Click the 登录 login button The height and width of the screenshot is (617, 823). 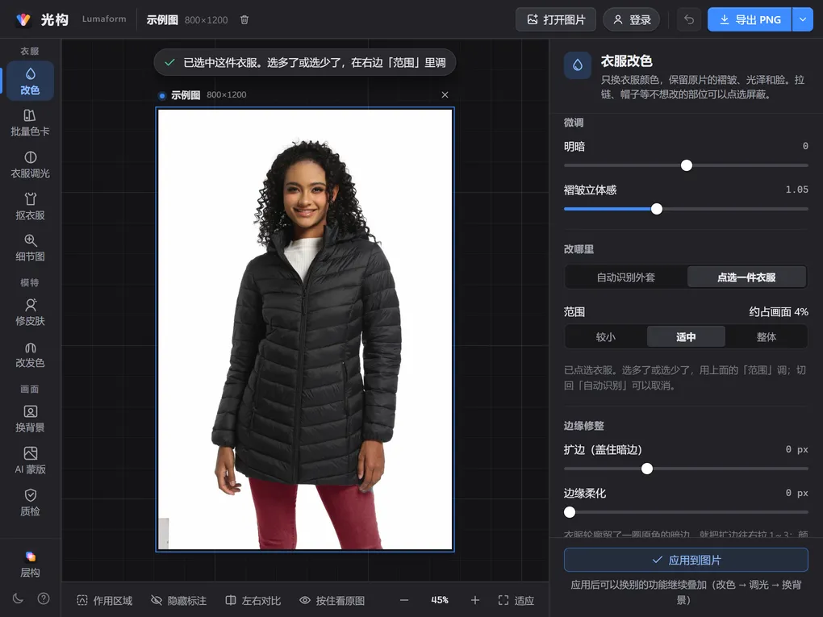(632, 20)
